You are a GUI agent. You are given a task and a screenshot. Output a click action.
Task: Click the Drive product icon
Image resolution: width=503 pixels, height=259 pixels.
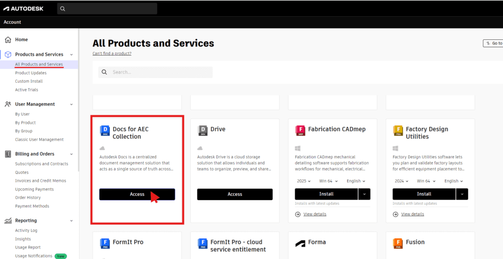(203, 130)
